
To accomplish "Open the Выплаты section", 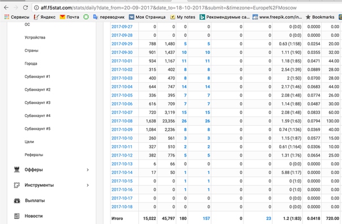I will pyautogui.click(x=35, y=201).
